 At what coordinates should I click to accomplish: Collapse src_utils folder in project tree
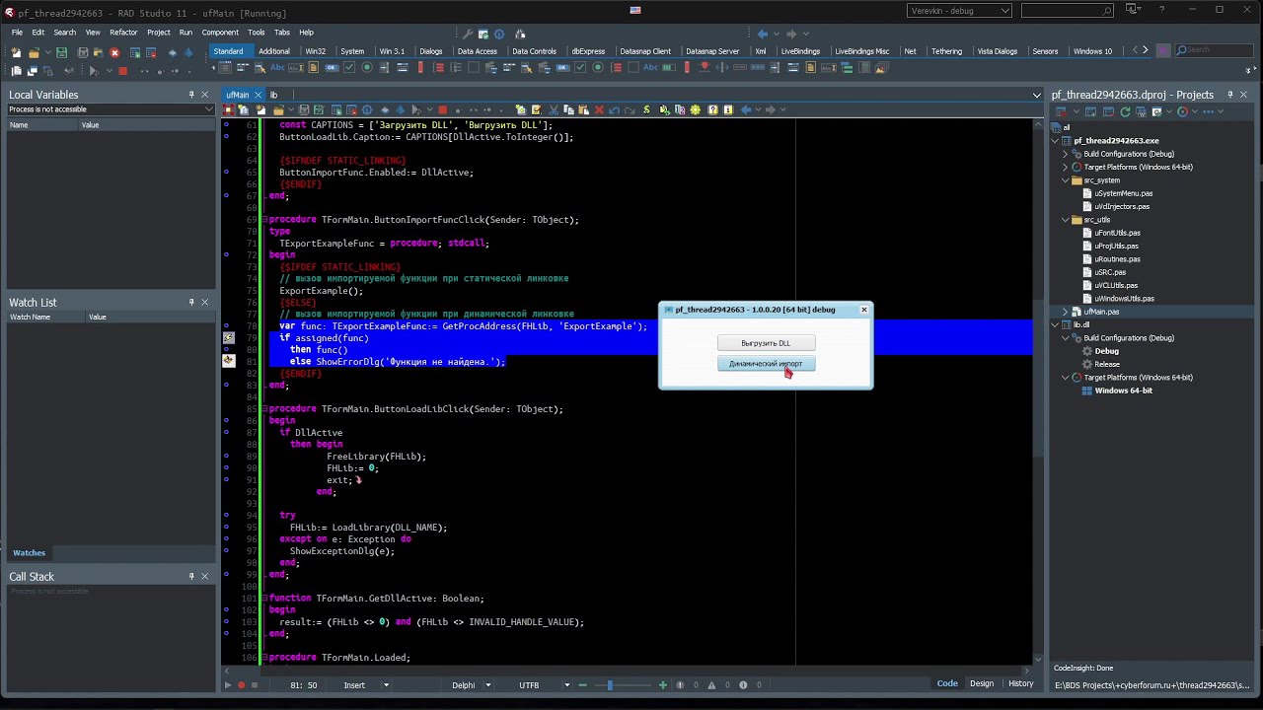[1066, 220]
